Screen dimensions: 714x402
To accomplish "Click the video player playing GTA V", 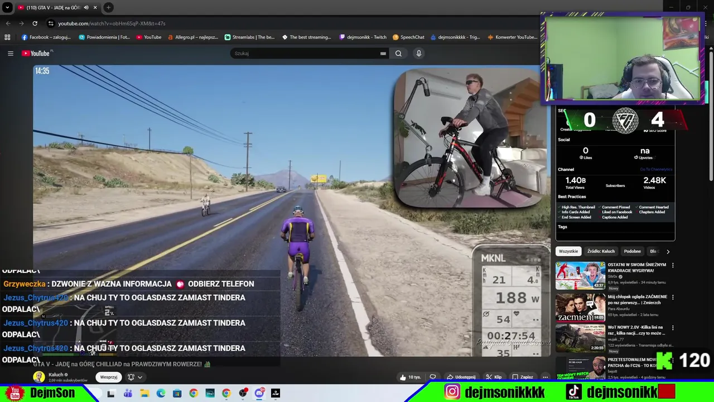I will click(292, 211).
